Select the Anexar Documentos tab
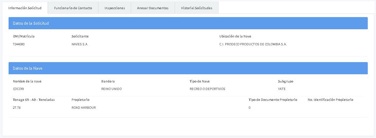This screenshot has height=138, width=376. 153,8
